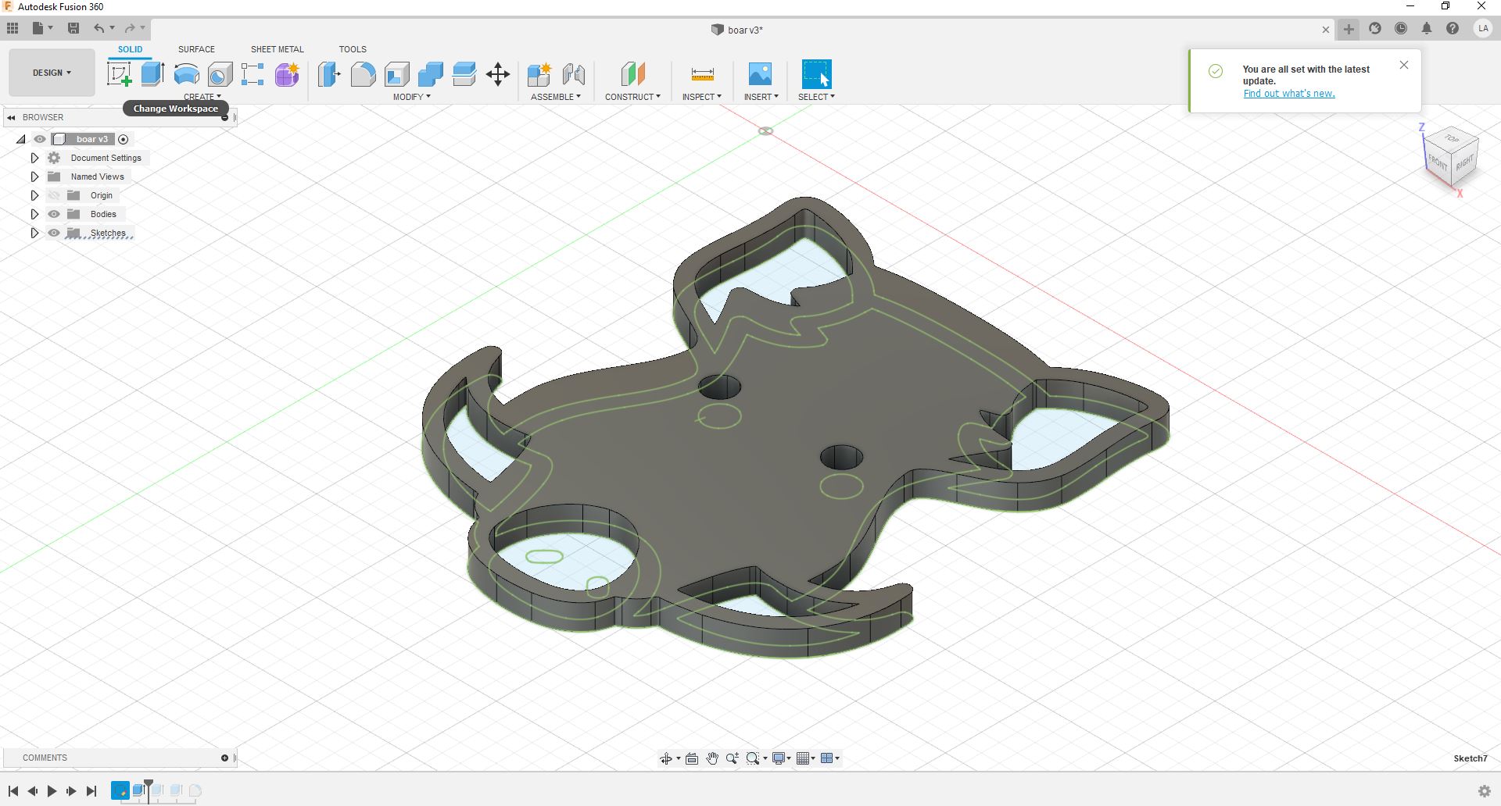Choose the Offset Plane construct tool
The width and height of the screenshot is (1501, 806).
click(x=632, y=74)
